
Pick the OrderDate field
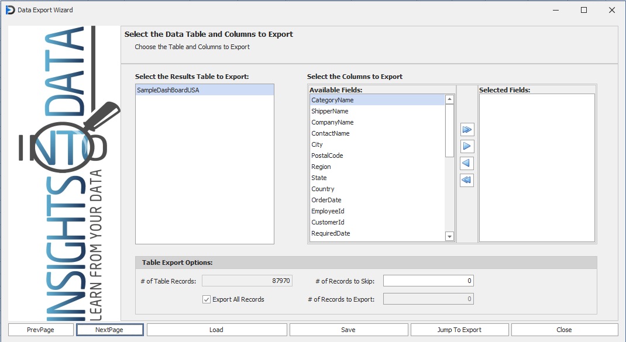326,200
